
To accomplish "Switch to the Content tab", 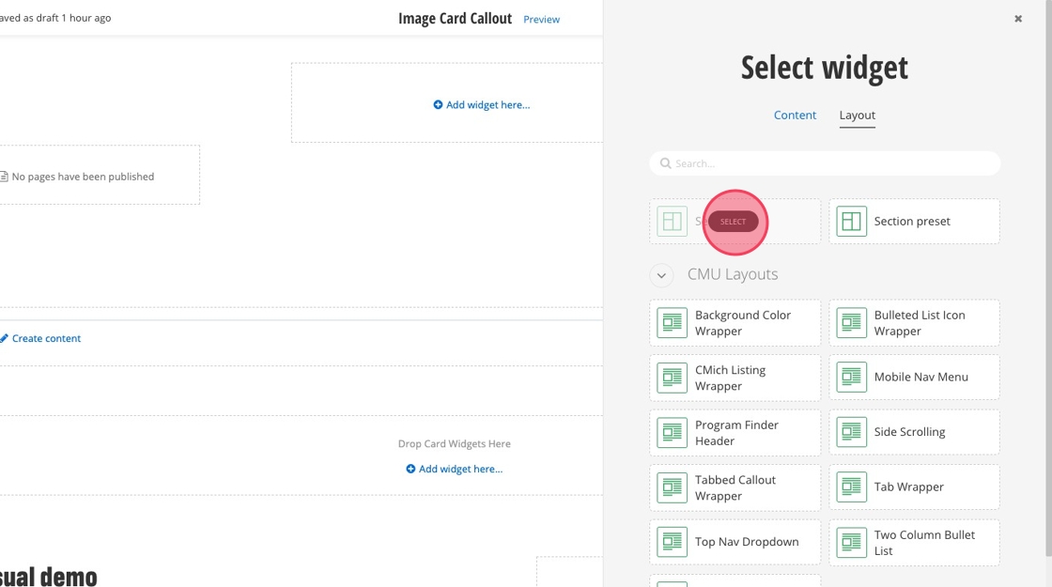I will (x=795, y=116).
